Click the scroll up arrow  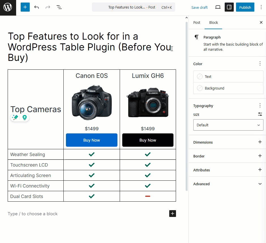(x=186, y=18)
